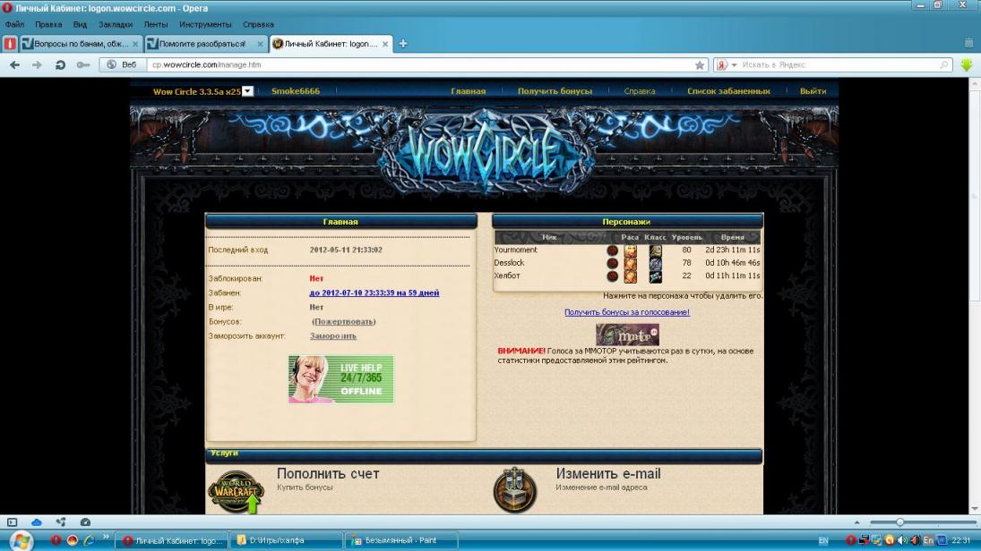Viewport: 981px width, 551px height.
Task: Click the green download arrow icon
Action: (x=967, y=65)
